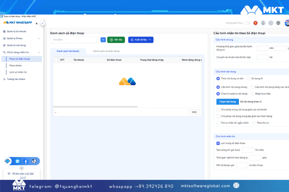Select Sử dụng AI radio option
Viewport: 289px width, 192px height.
coord(248,78)
